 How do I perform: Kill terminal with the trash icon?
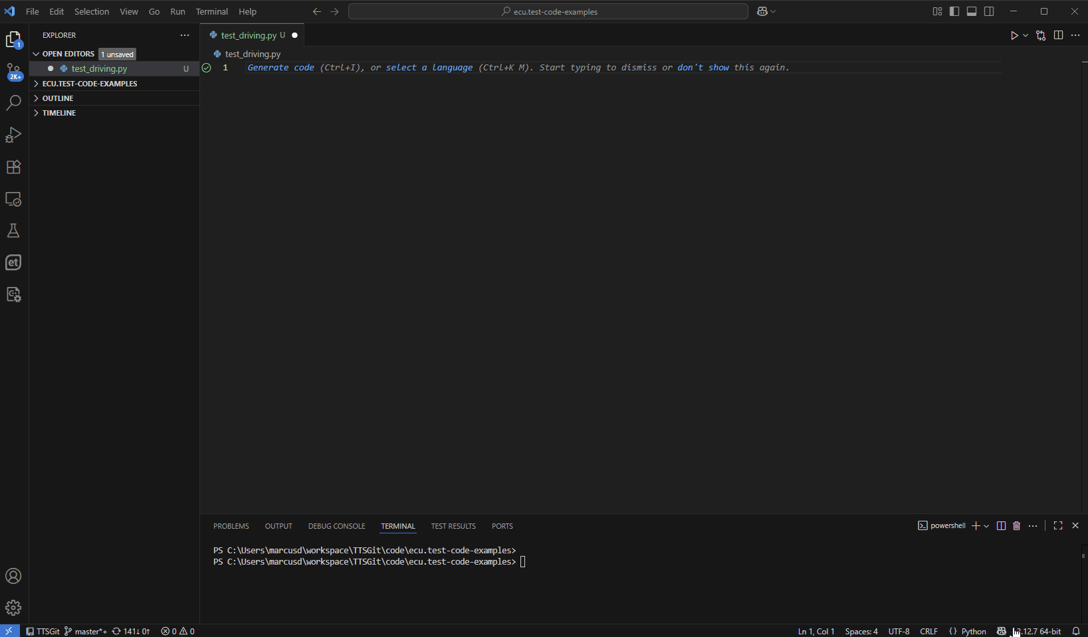tap(1016, 526)
